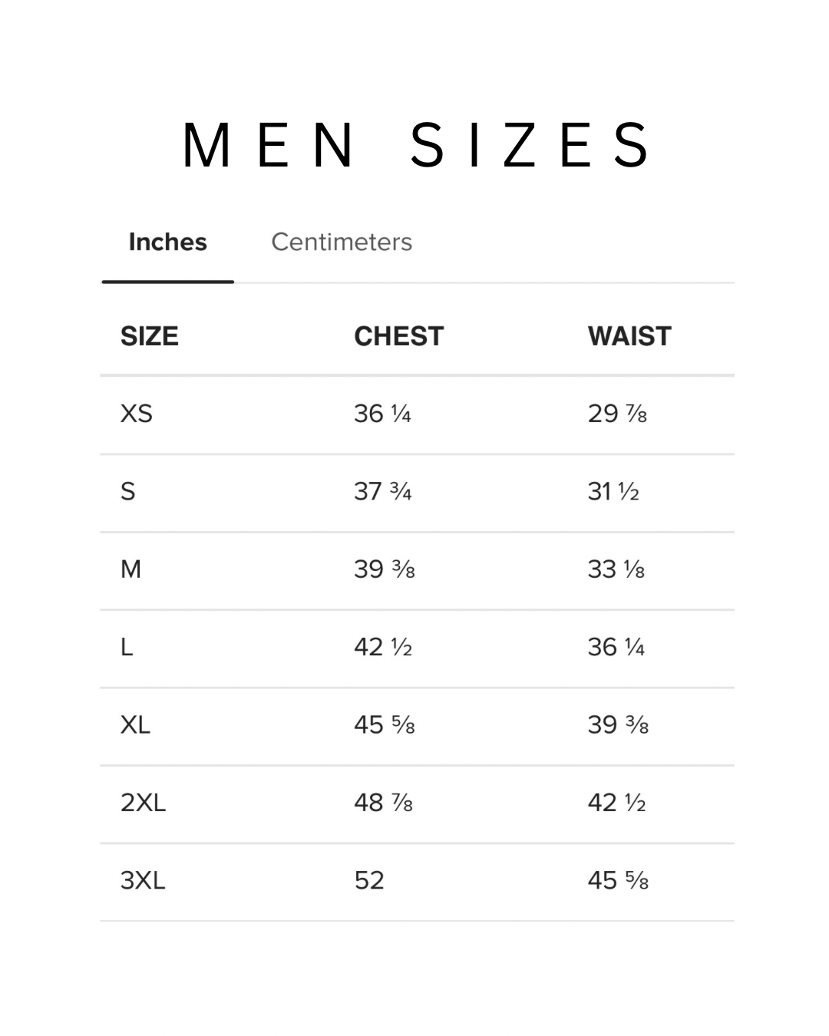Image resolution: width=829 pixels, height=1036 pixels.
Task: Select the S size row label
Action: pos(128,492)
